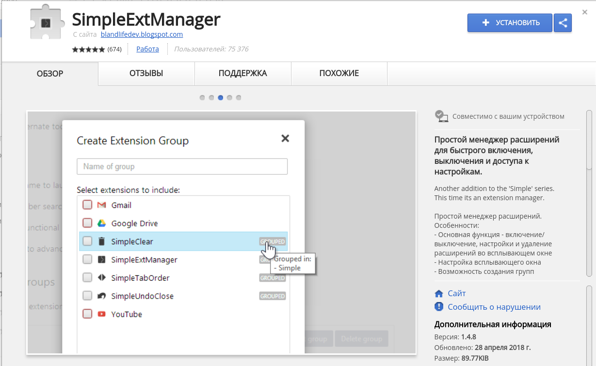Screen dimensions: 596x366
Task: Click the five-star rating icons
Action: 88,49
